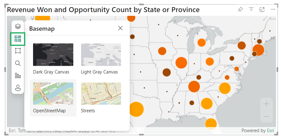The image size is (281, 138).
Task: Pin this visual to a dashboard
Action: click(240, 10)
